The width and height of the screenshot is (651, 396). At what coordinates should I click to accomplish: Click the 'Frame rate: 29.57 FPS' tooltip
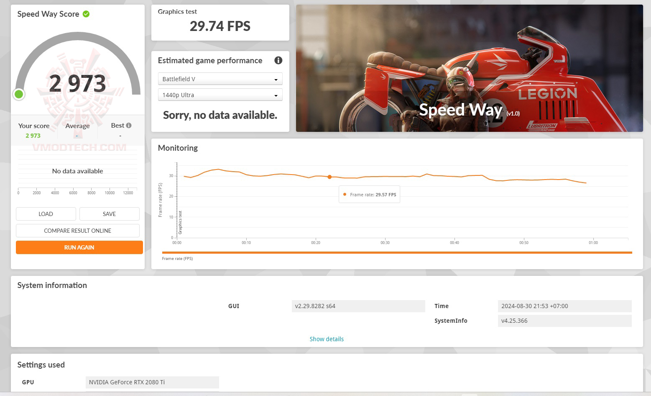tap(369, 195)
